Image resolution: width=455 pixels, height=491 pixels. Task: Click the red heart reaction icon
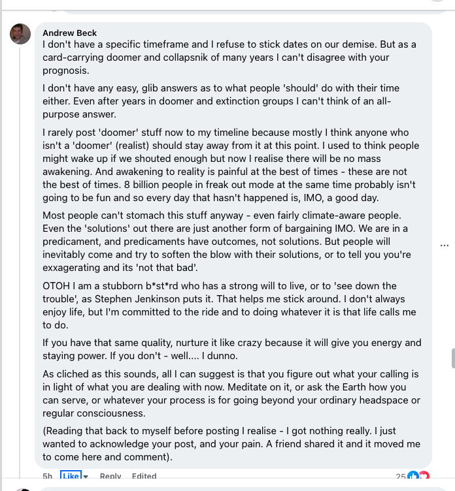coord(424,477)
